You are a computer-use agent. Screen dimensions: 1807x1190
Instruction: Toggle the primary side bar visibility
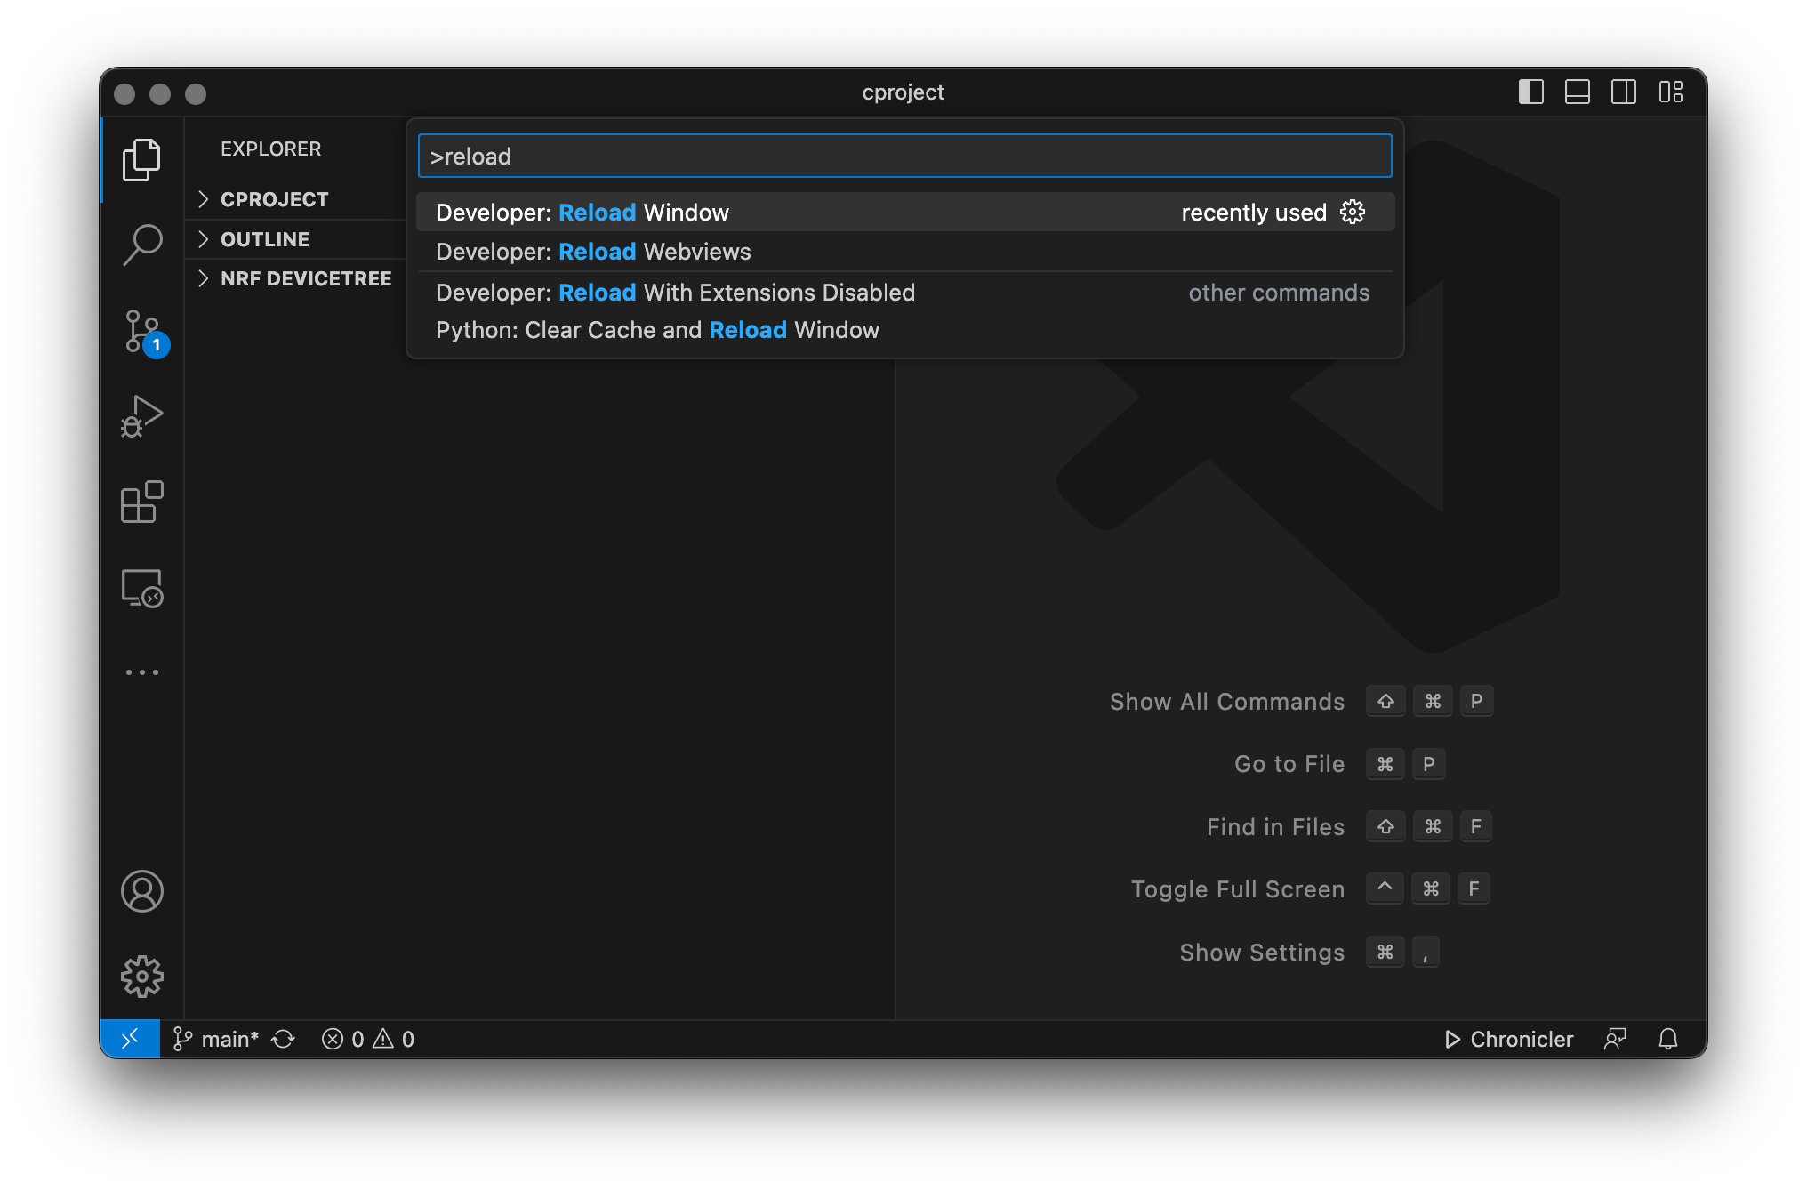pyautogui.click(x=1530, y=92)
